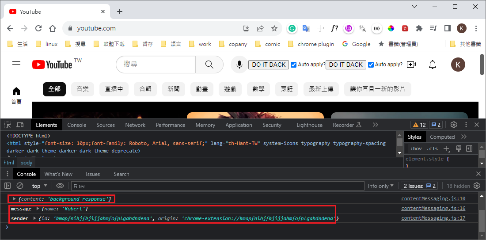Viewport: 486px width, 240px height.
Task: Click the YouTube voice search microphone icon
Action: click(239, 65)
